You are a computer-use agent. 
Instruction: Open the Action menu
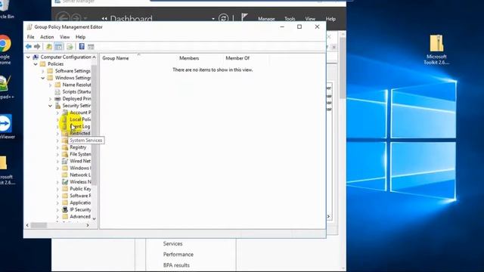(47, 37)
